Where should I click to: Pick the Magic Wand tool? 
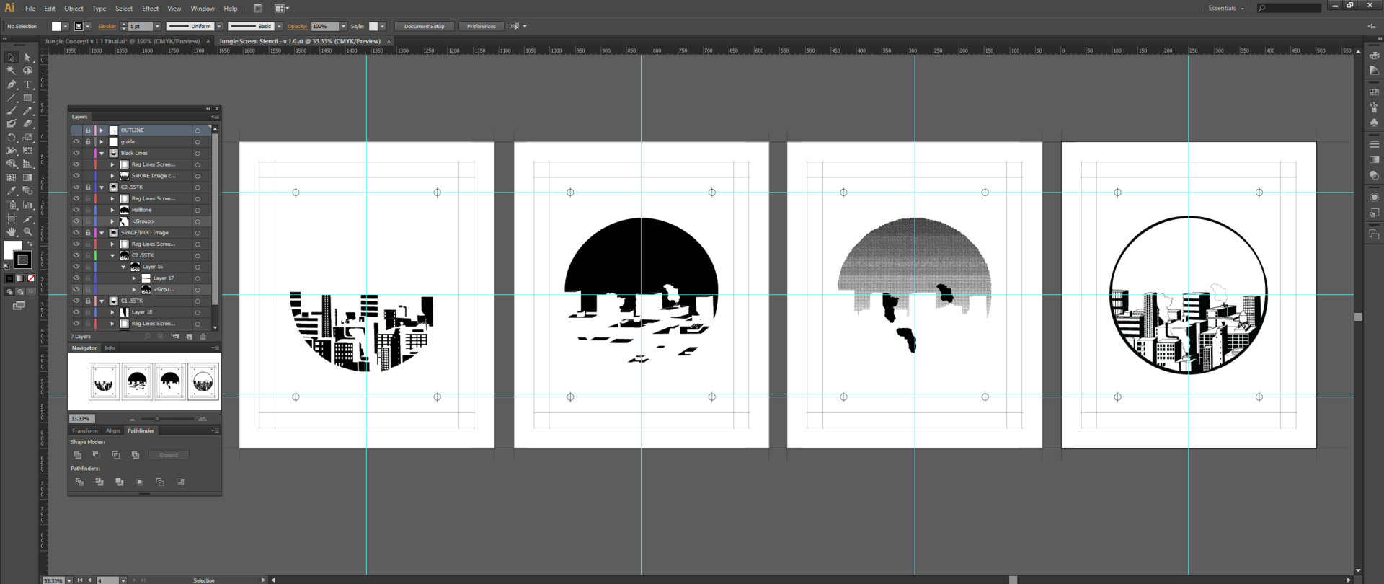coord(12,71)
